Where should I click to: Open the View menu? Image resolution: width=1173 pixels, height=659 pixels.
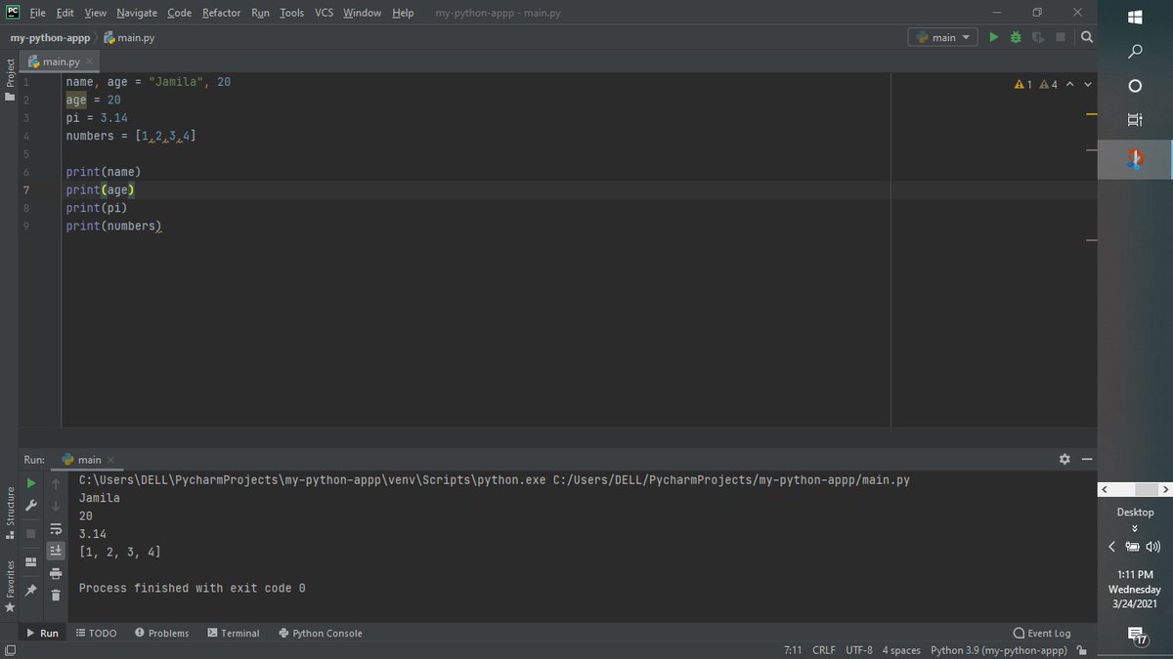pyautogui.click(x=95, y=13)
